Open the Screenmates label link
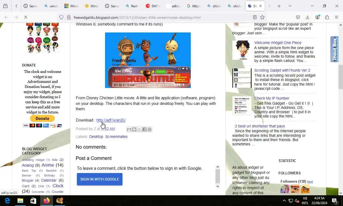This screenshot has width=343, height=206. [x=116, y=137]
